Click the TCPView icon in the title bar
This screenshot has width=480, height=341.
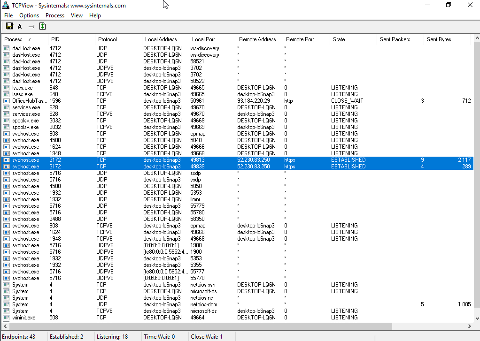tap(6, 5)
